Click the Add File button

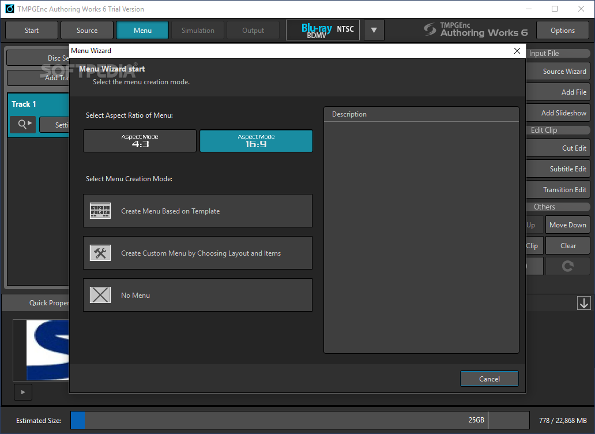coord(558,92)
